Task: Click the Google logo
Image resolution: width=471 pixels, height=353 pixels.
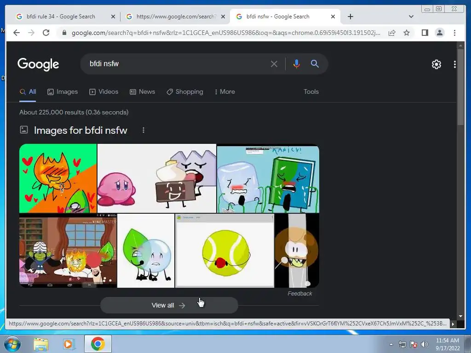Action: [x=38, y=64]
